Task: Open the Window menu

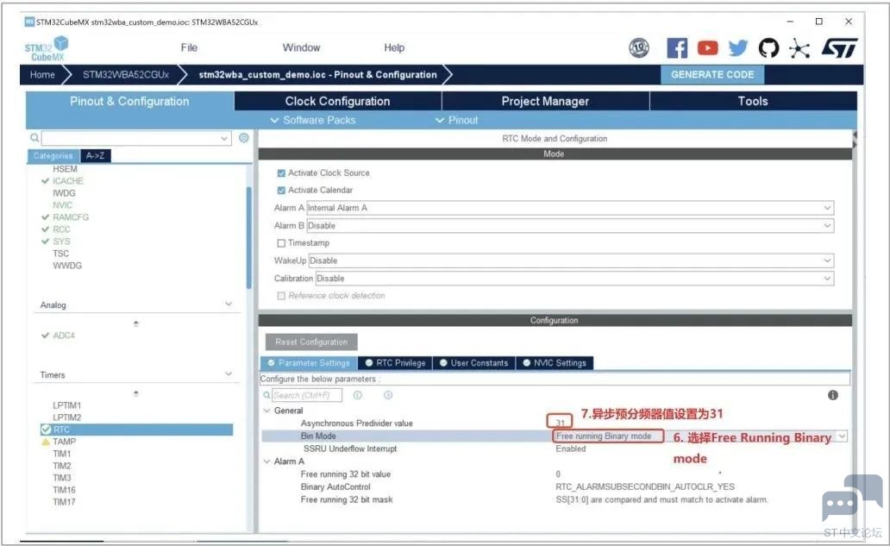Action: pyautogui.click(x=301, y=47)
